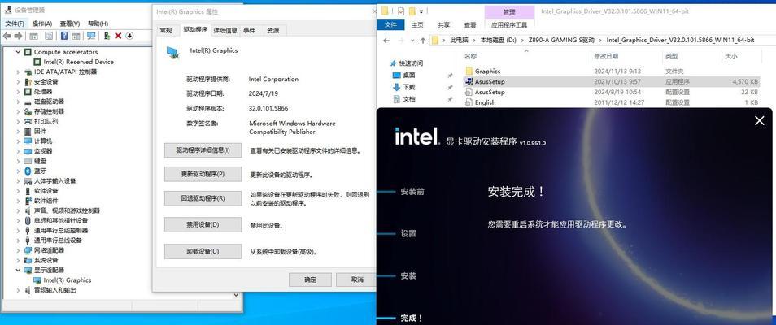Click the 卸载设备(U) button

[203, 251]
